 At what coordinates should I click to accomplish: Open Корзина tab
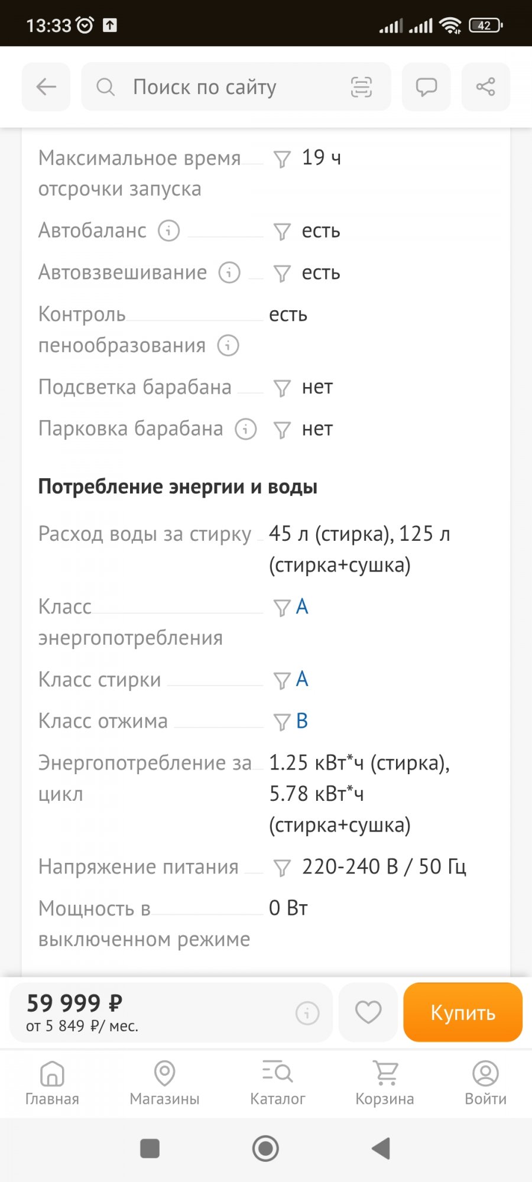click(x=385, y=1083)
